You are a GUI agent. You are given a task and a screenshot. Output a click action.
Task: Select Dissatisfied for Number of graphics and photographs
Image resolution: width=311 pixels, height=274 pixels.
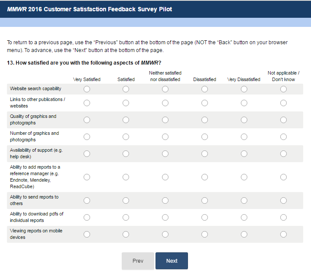pos(204,137)
